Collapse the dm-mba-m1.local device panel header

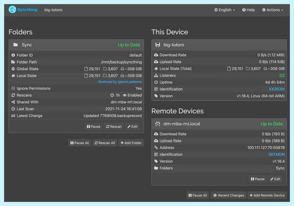pos(219,124)
